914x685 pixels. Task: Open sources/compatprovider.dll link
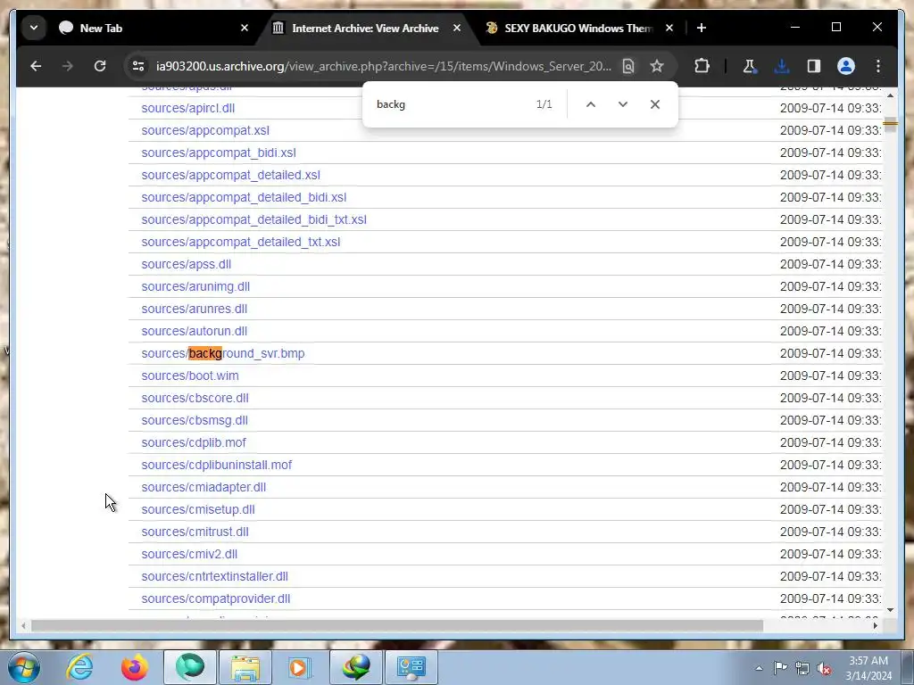pyautogui.click(x=216, y=598)
